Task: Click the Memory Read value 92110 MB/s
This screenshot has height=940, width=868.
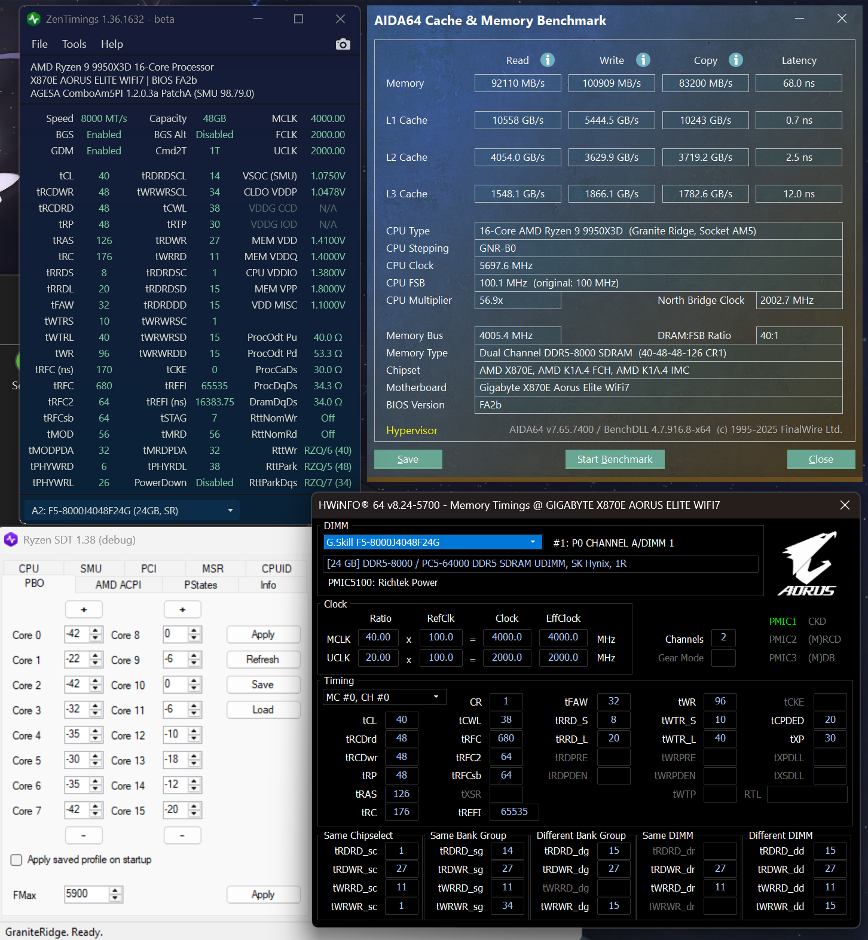Action: [518, 83]
